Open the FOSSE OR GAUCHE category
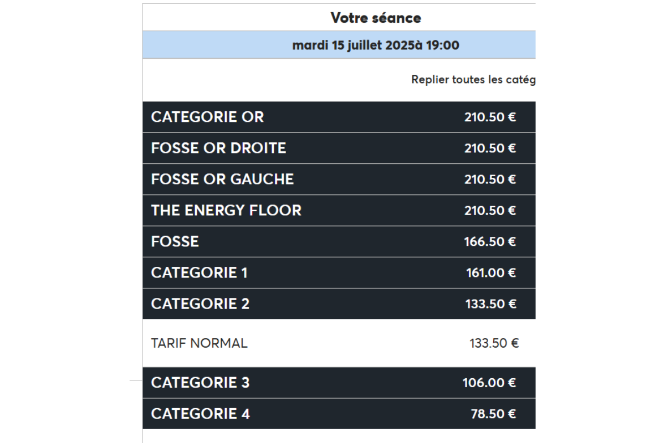Image resolution: width=665 pixels, height=443 pixels. click(339, 179)
